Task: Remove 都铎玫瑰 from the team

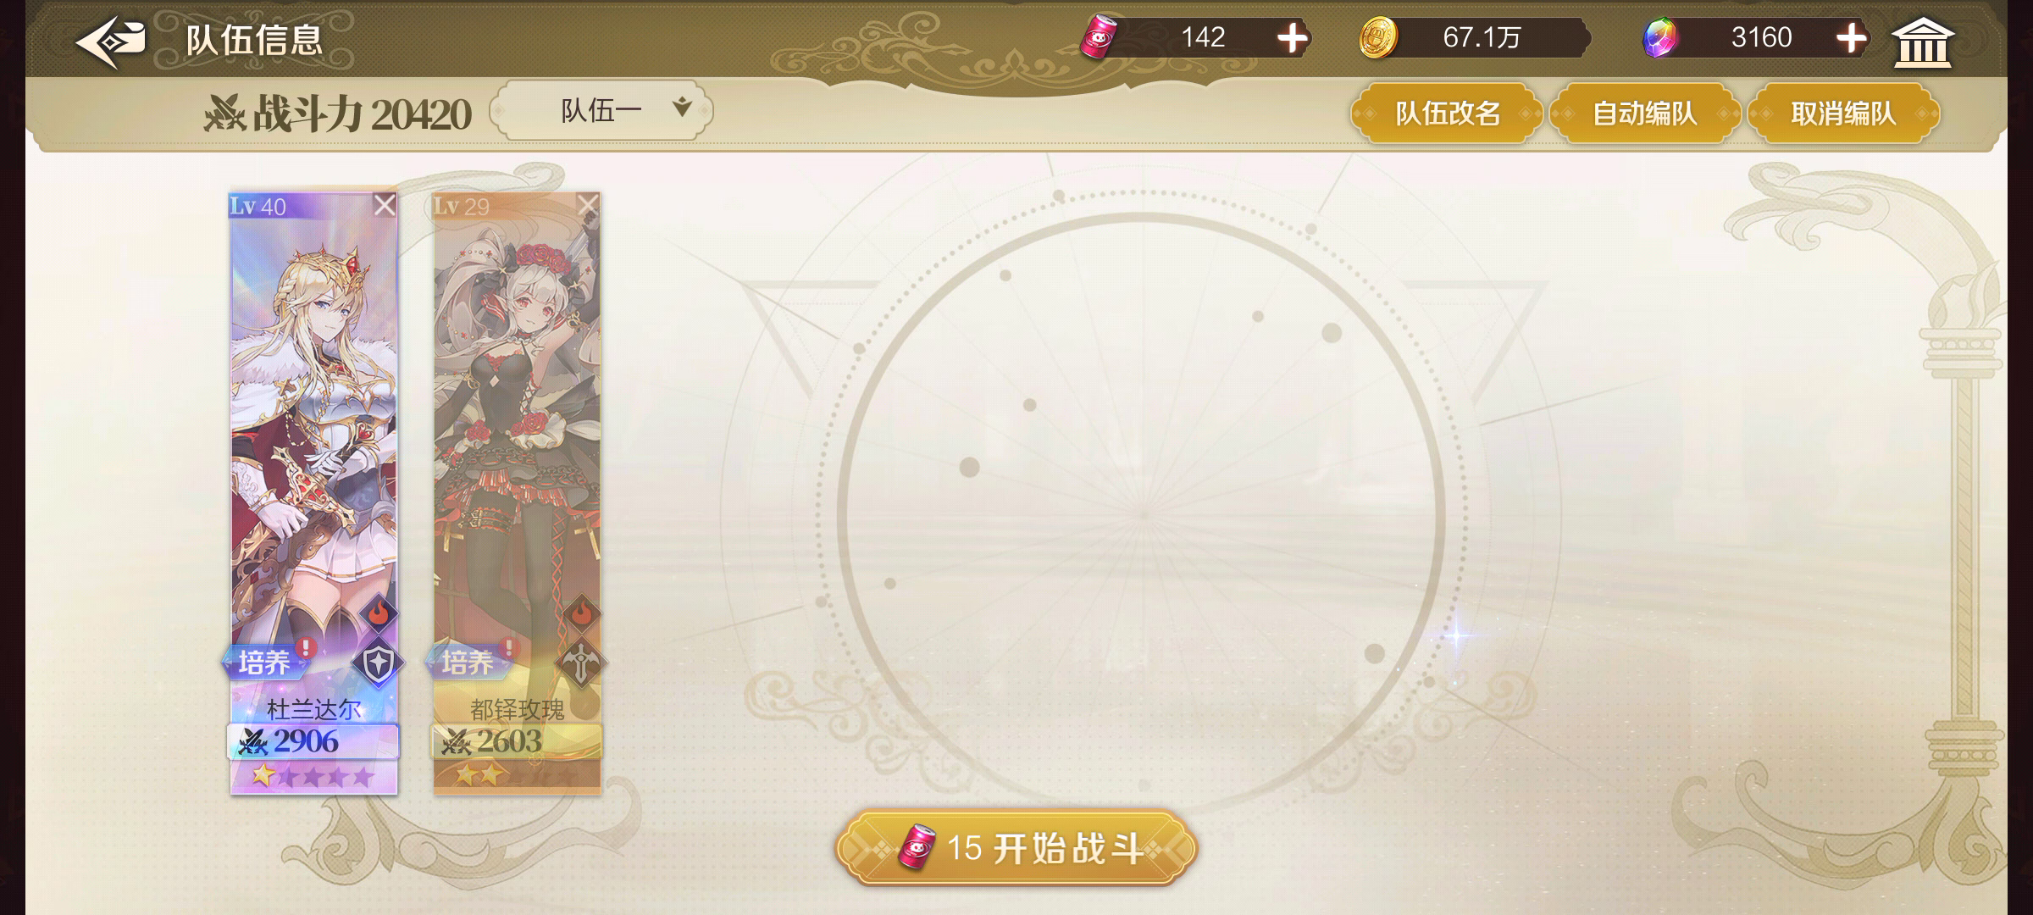Action: [588, 205]
